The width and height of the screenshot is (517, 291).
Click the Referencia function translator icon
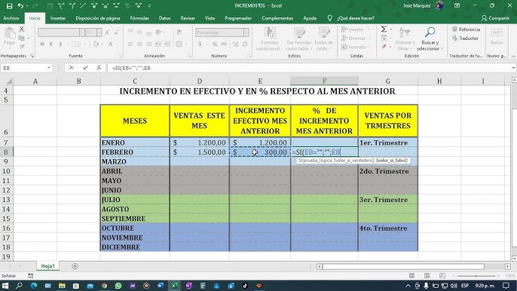click(x=466, y=29)
